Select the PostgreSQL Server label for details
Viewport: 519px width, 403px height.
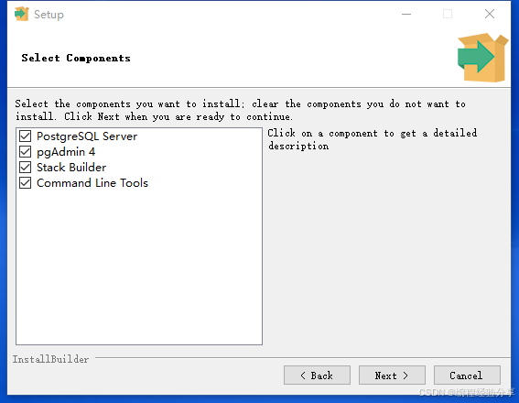click(87, 136)
